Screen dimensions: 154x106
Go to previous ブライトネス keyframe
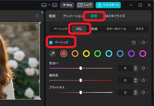pos(140,92)
